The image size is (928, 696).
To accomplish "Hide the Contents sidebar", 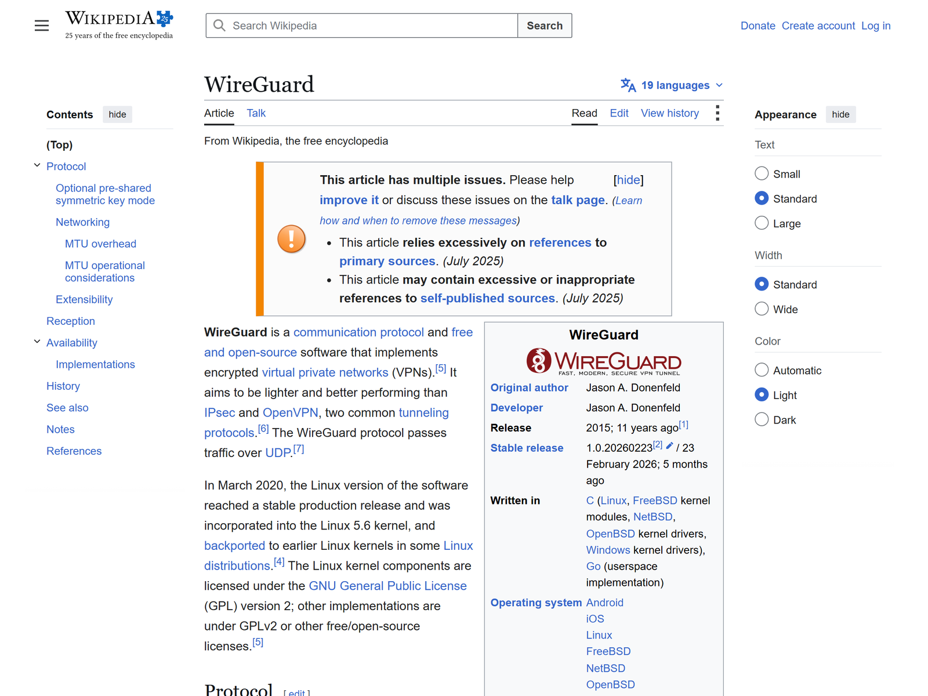I will [x=117, y=114].
